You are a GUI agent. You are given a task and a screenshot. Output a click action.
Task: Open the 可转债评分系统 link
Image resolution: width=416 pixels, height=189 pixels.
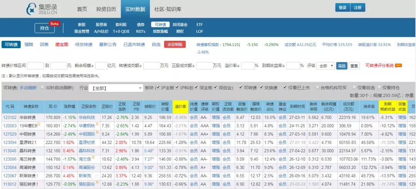[380, 65]
